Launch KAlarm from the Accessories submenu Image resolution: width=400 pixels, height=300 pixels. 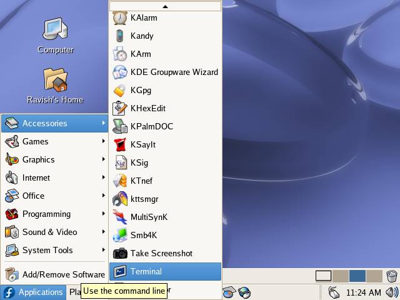pos(143,17)
